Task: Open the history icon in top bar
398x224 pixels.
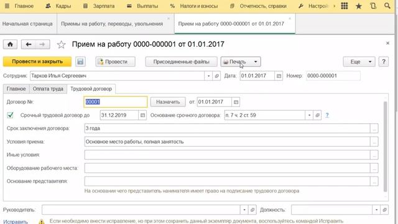Action: (x=373, y=6)
